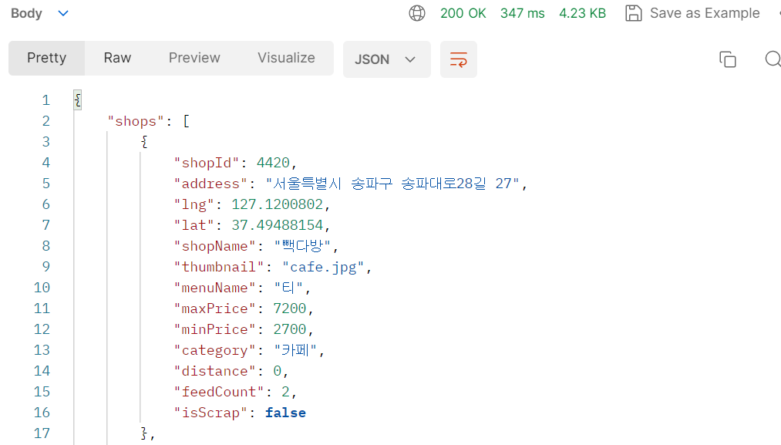Click the isScrap value false
Screen dimensions: 781x445
(x=285, y=413)
